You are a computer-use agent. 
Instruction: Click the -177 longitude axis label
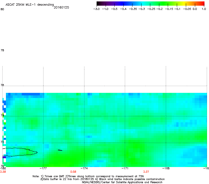click(43, 168)
